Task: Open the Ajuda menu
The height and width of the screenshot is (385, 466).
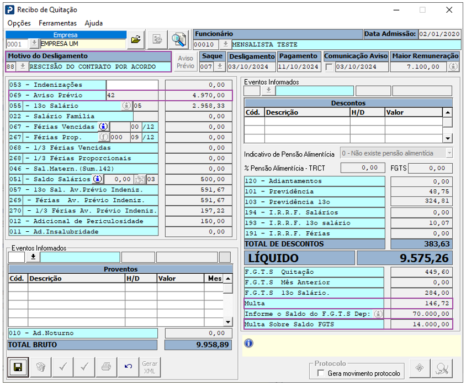Action: [94, 23]
